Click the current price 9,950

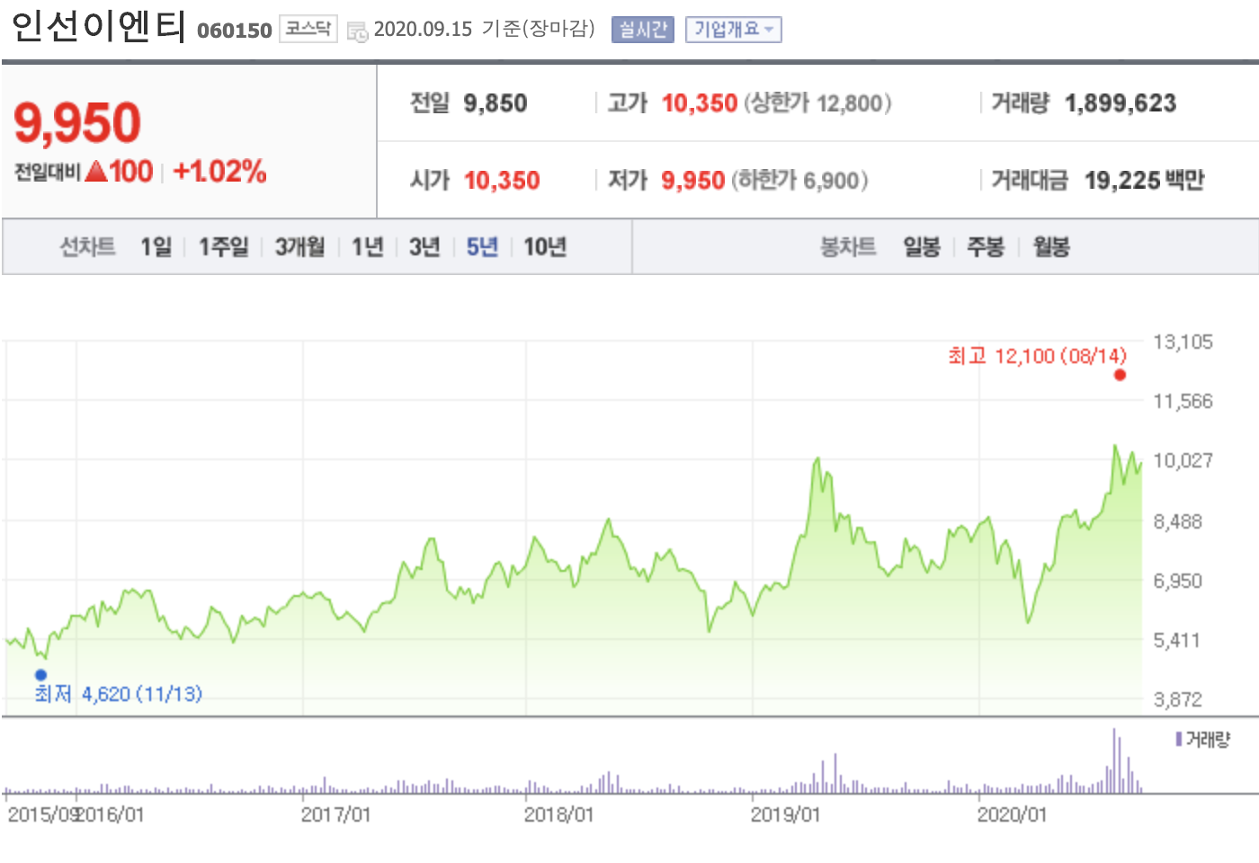[77, 123]
